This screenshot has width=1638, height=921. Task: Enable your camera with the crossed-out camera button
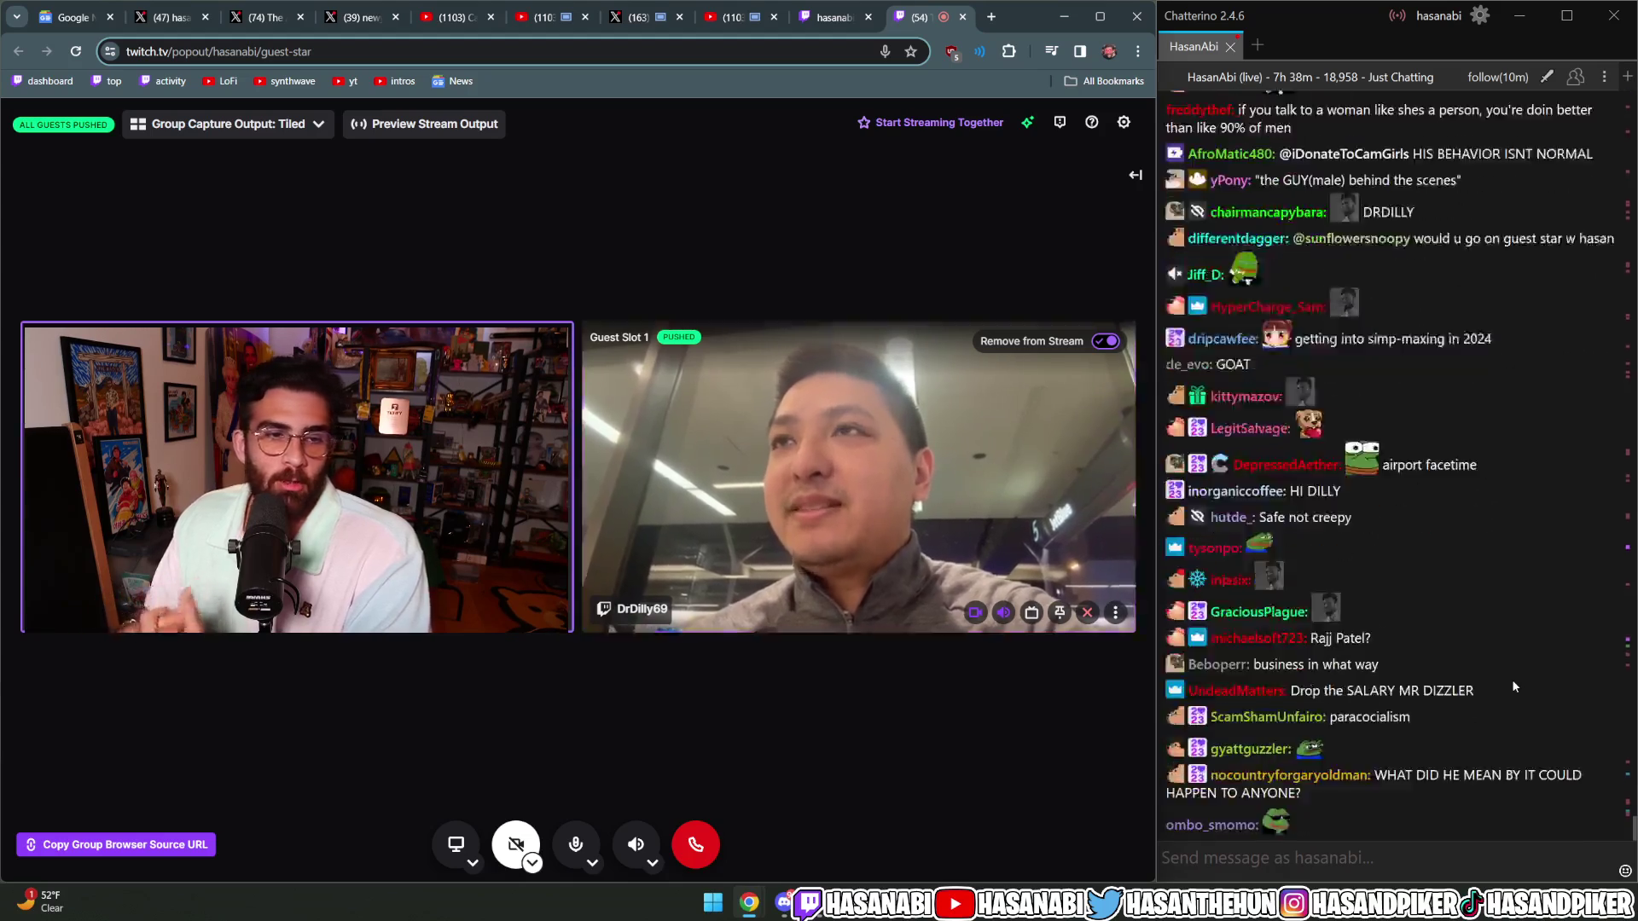click(x=516, y=843)
